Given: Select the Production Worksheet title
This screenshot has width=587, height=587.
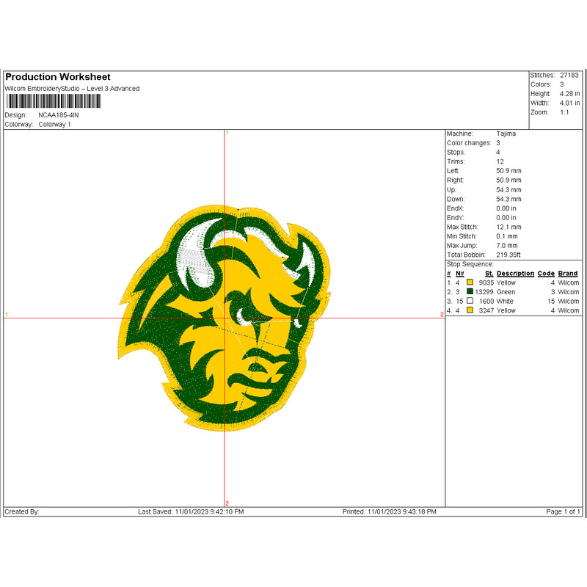Looking at the screenshot, I should click(x=58, y=77).
